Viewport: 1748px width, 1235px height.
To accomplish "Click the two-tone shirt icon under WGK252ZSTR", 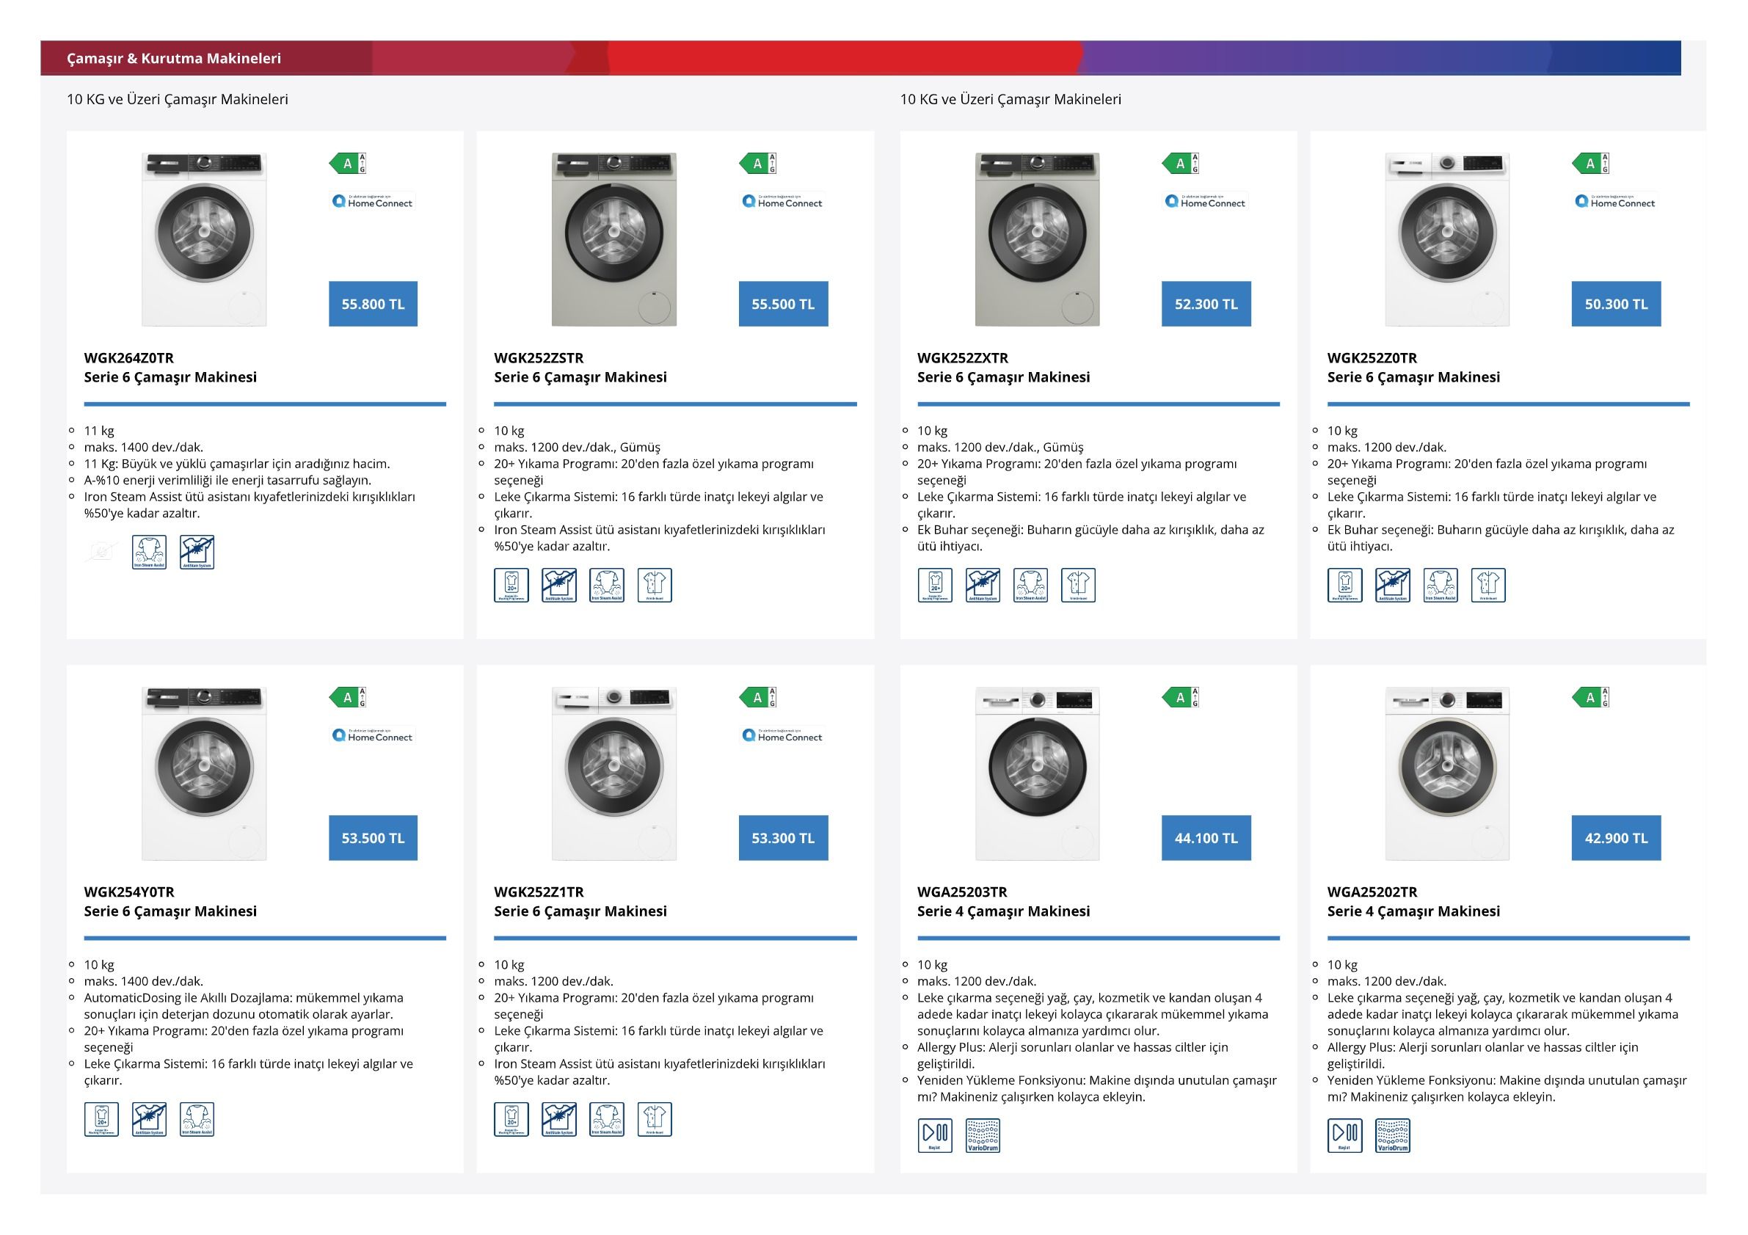I will [x=655, y=585].
